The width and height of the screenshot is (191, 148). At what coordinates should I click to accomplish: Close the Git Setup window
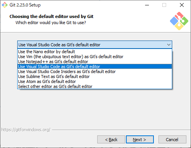click(182, 5)
